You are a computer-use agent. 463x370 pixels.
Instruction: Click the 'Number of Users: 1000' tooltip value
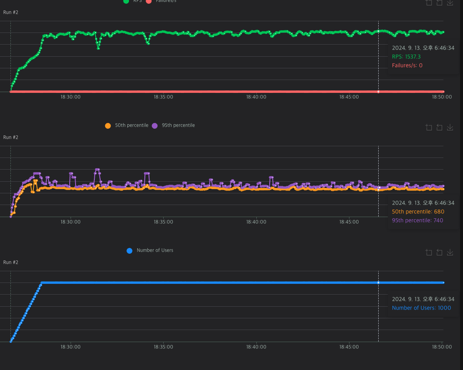point(421,308)
